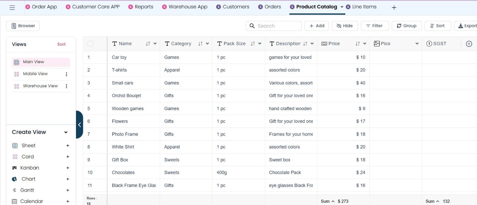Open Warehouse View three-dot options
The height and width of the screenshot is (205, 477).
pyautogui.click(x=66, y=86)
